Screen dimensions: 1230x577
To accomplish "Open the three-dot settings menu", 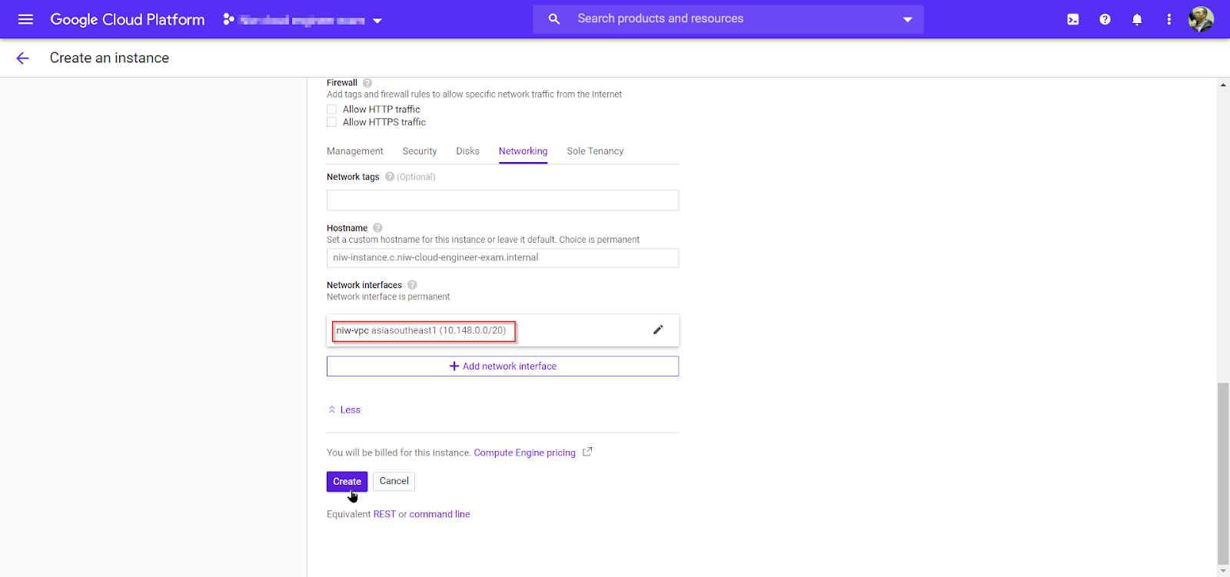I will [x=1168, y=19].
